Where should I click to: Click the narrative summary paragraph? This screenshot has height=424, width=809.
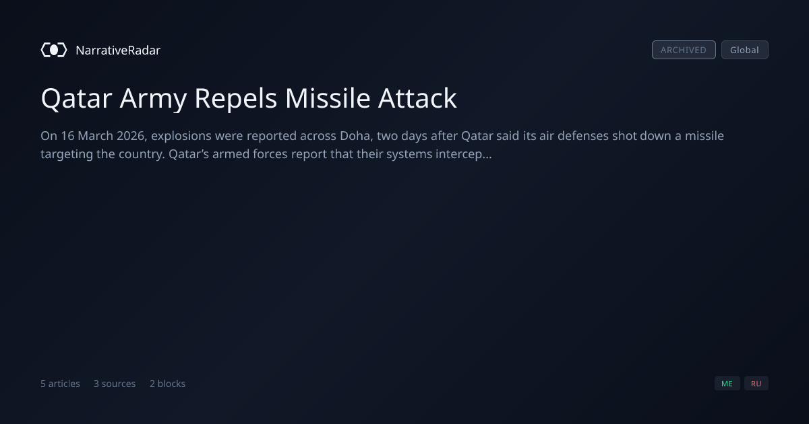[x=382, y=145]
